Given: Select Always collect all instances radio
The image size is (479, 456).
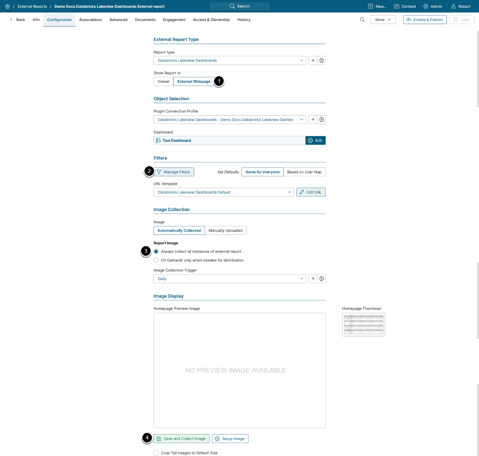Looking at the screenshot, I should (x=156, y=251).
